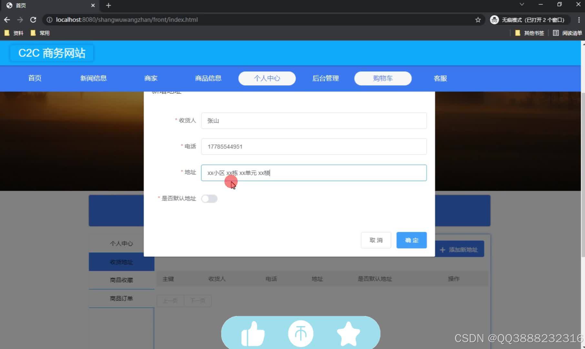This screenshot has width=585, height=349.
Task: Click the plus icon on 添加新地址
Action: pyautogui.click(x=442, y=249)
